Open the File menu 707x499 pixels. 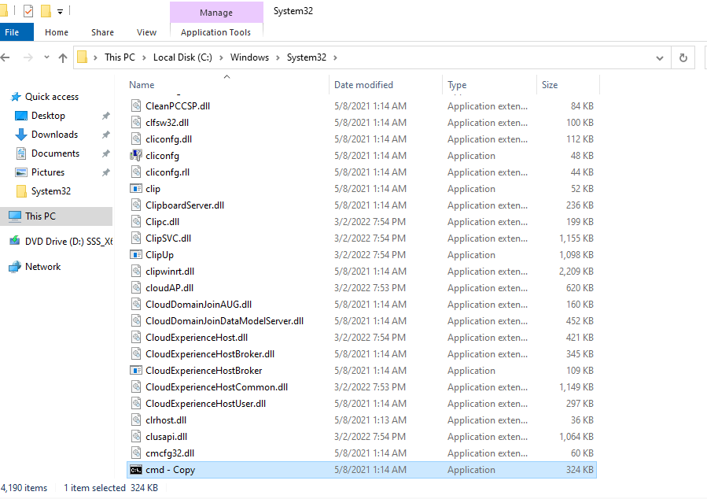[12, 32]
